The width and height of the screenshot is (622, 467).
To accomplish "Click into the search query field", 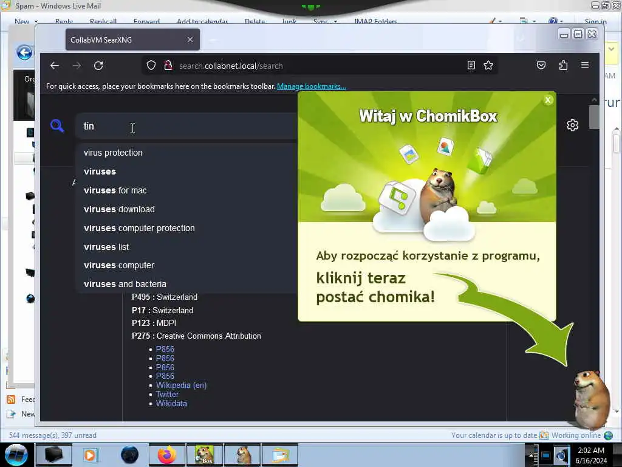I will pos(186,126).
